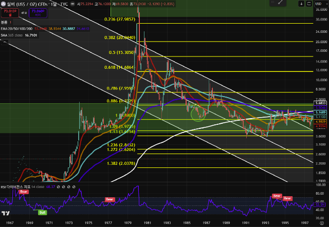Click the silver symbol logo icon

4,4
